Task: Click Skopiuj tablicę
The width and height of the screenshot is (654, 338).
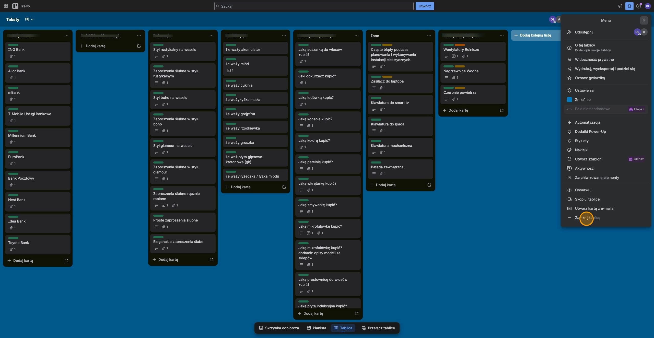Action: (606, 199)
